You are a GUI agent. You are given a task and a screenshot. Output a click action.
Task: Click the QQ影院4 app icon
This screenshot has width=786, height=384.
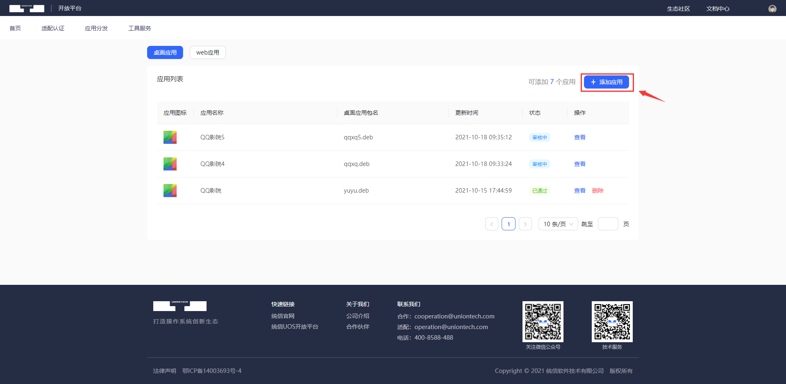coord(170,164)
